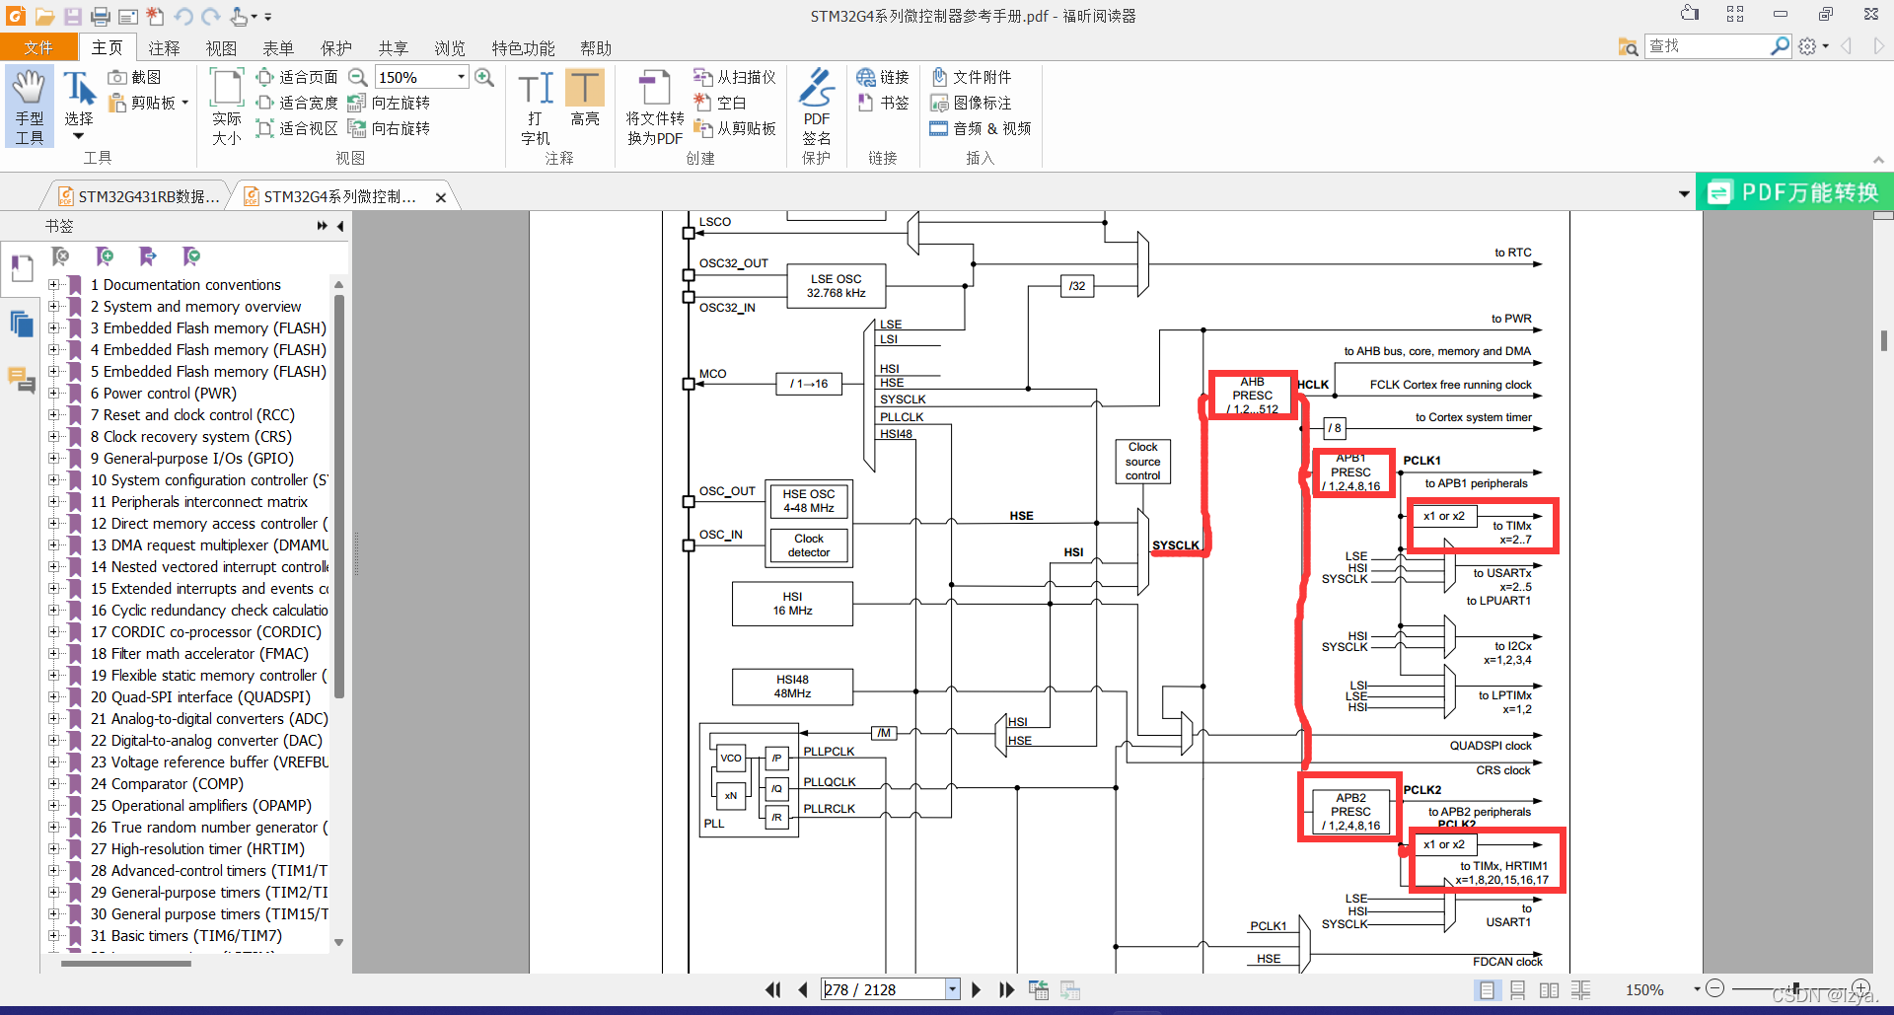Click the zoom in magnifier icon
Image resolution: width=1894 pixels, height=1015 pixels.
(484, 77)
